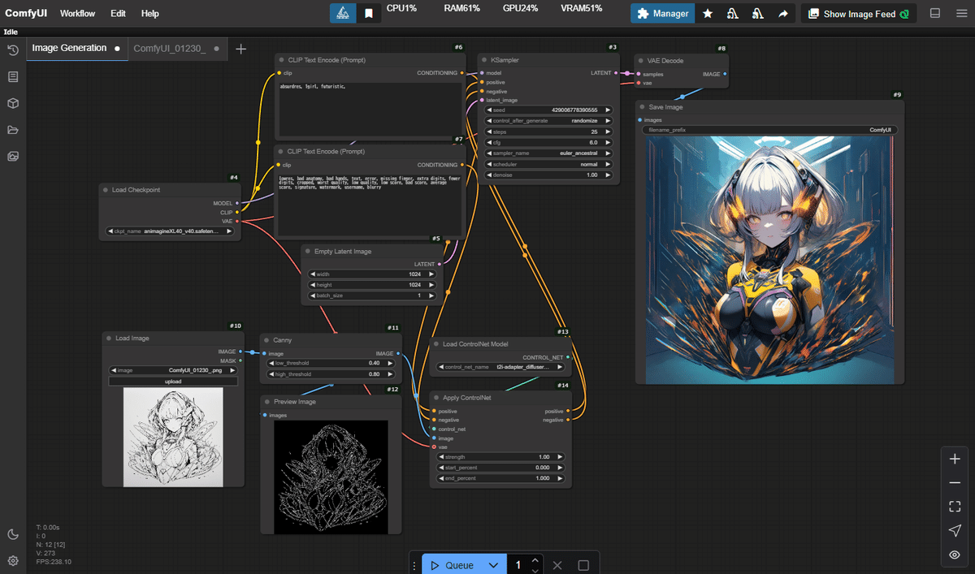Screen dimensions: 975x574
Task: Toggle the bottom panel icon near top right
Action: (x=934, y=13)
